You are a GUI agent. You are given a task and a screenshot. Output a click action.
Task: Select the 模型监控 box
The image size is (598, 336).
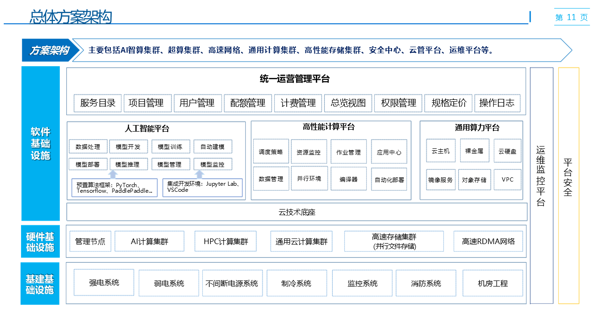click(x=213, y=164)
